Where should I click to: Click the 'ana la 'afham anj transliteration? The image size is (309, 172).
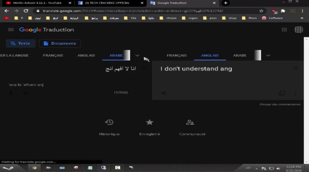point(26,85)
